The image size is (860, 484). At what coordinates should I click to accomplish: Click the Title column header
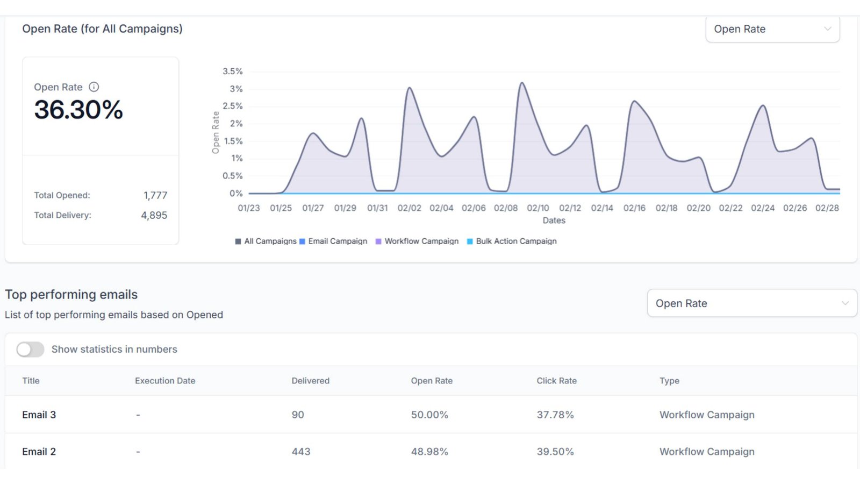tap(31, 381)
